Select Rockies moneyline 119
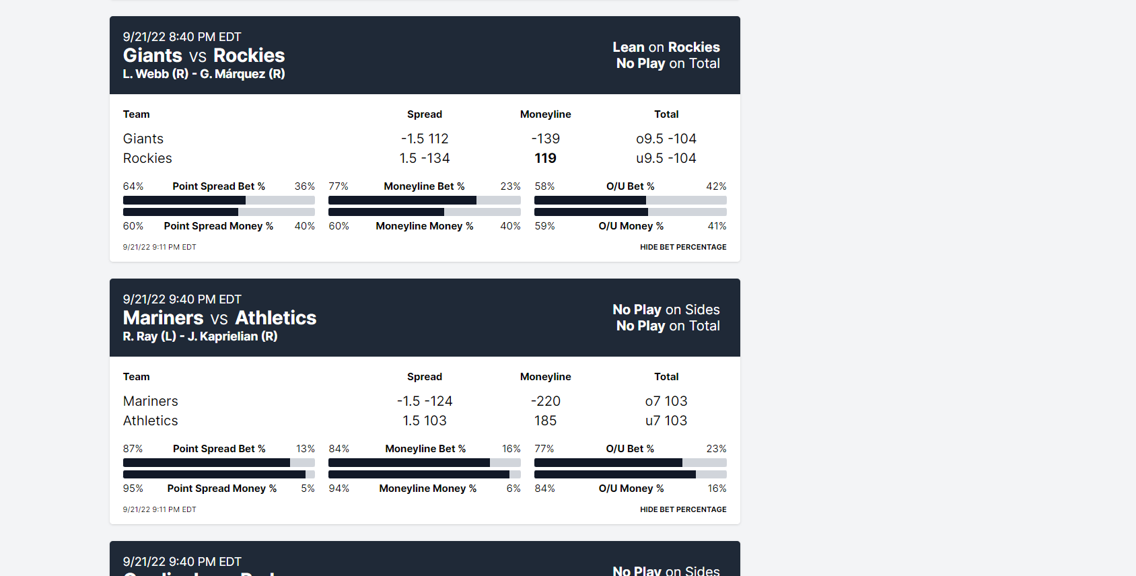This screenshot has width=1136, height=576. coord(546,158)
